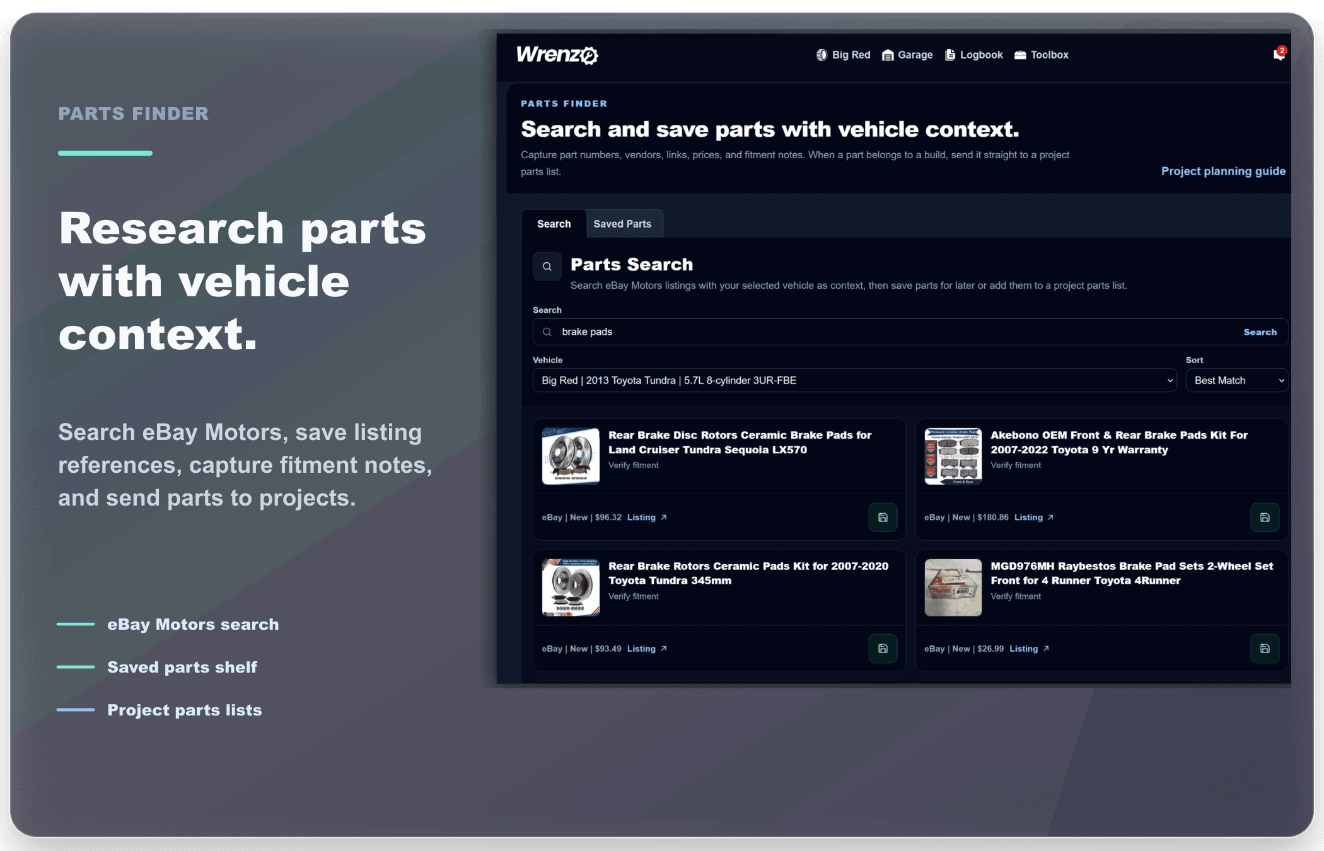
Task: Click the Akebono OEM Front & Rear title
Action: [x=1119, y=443]
